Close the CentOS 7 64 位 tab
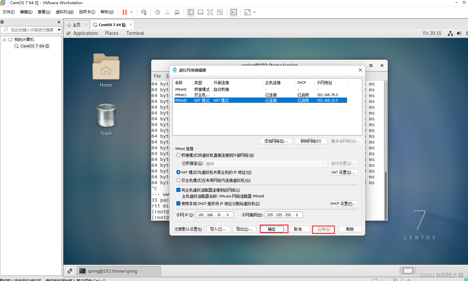Screen dimensions: 468x281 click(131, 25)
